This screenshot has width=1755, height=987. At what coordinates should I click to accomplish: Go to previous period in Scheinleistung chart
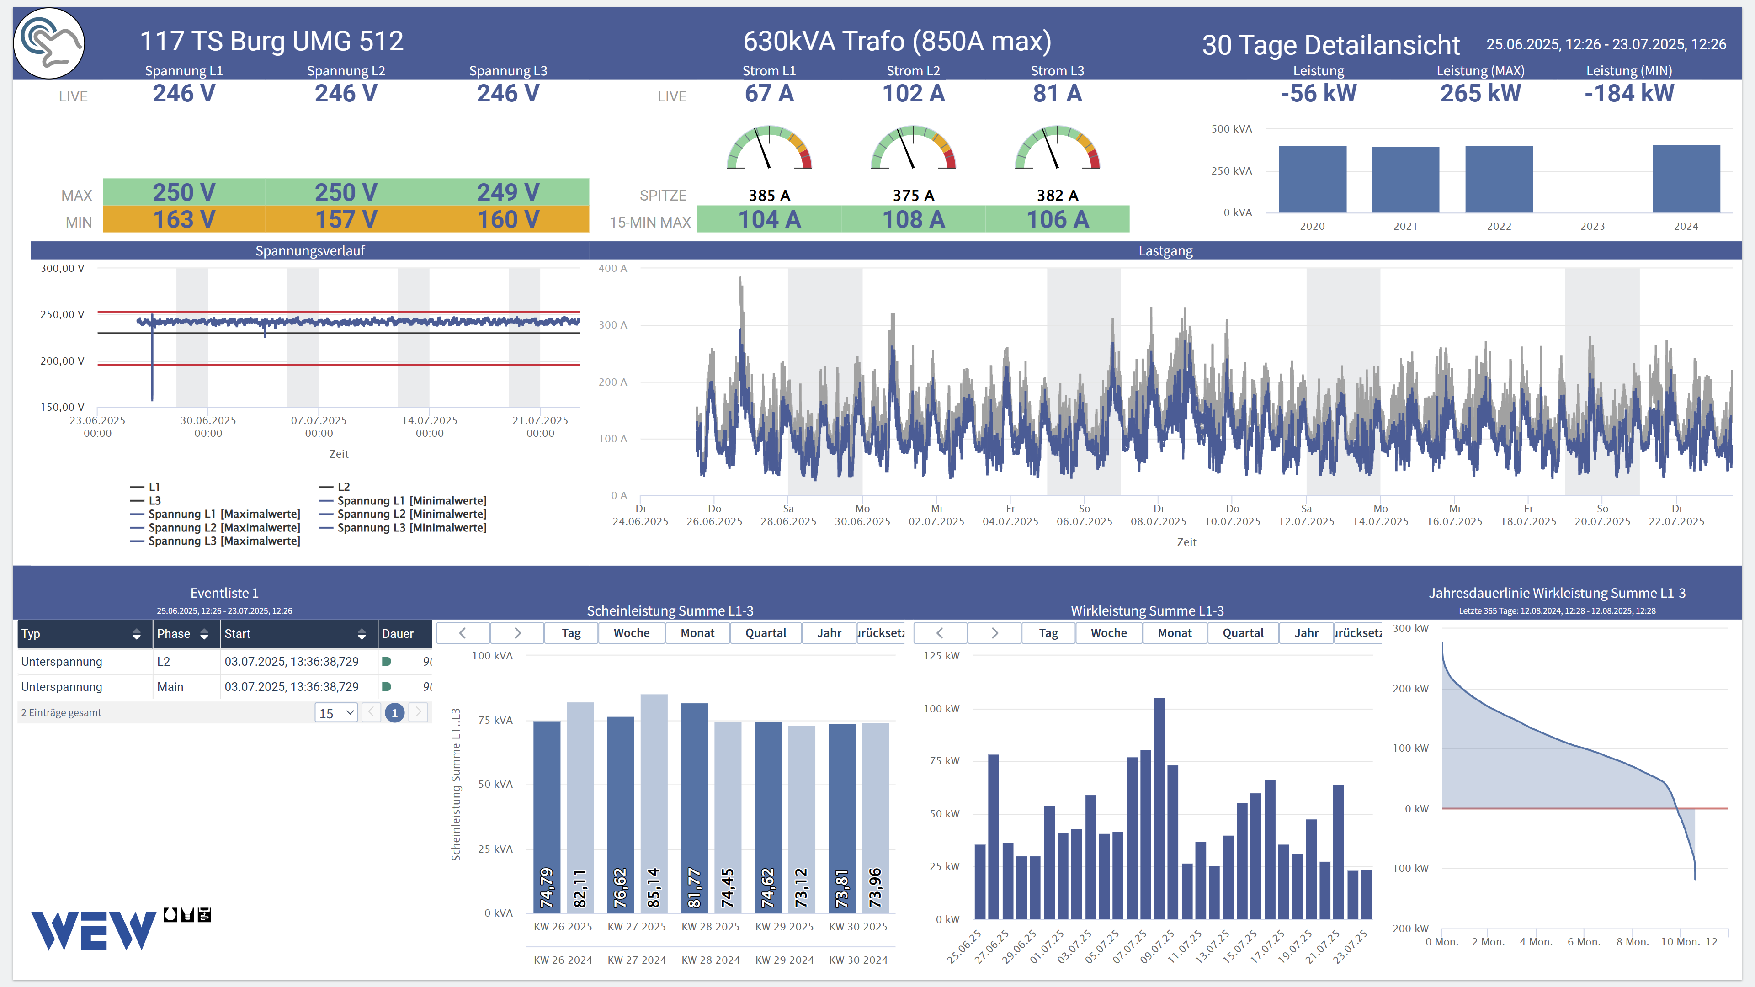[463, 633]
